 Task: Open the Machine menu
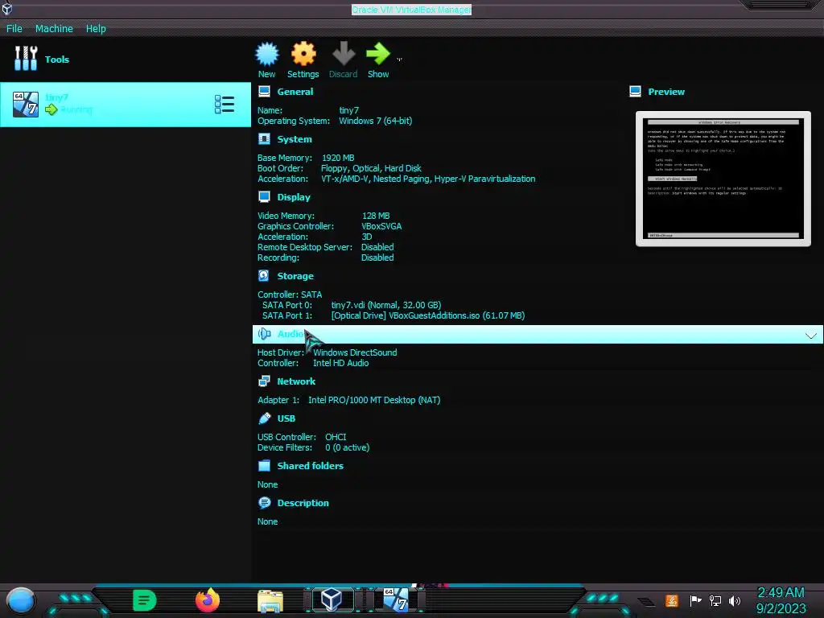(x=54, y=28)
